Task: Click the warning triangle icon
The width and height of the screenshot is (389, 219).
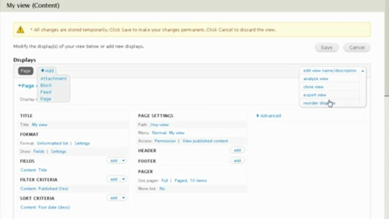Action: 20,30
